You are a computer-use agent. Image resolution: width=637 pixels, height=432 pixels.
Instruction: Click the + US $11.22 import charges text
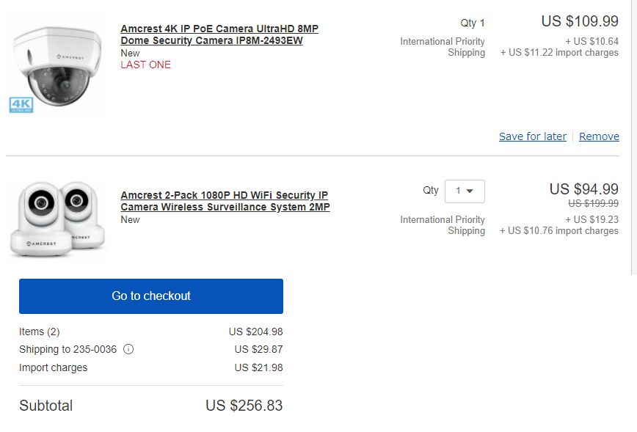[559, 53]
